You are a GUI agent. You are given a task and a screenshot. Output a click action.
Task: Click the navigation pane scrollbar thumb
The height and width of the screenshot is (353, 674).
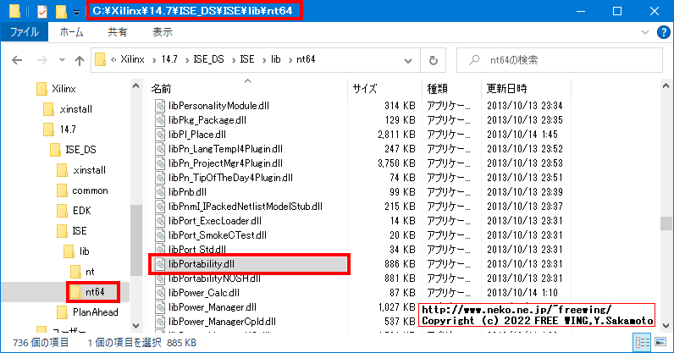tap(136, 240)
